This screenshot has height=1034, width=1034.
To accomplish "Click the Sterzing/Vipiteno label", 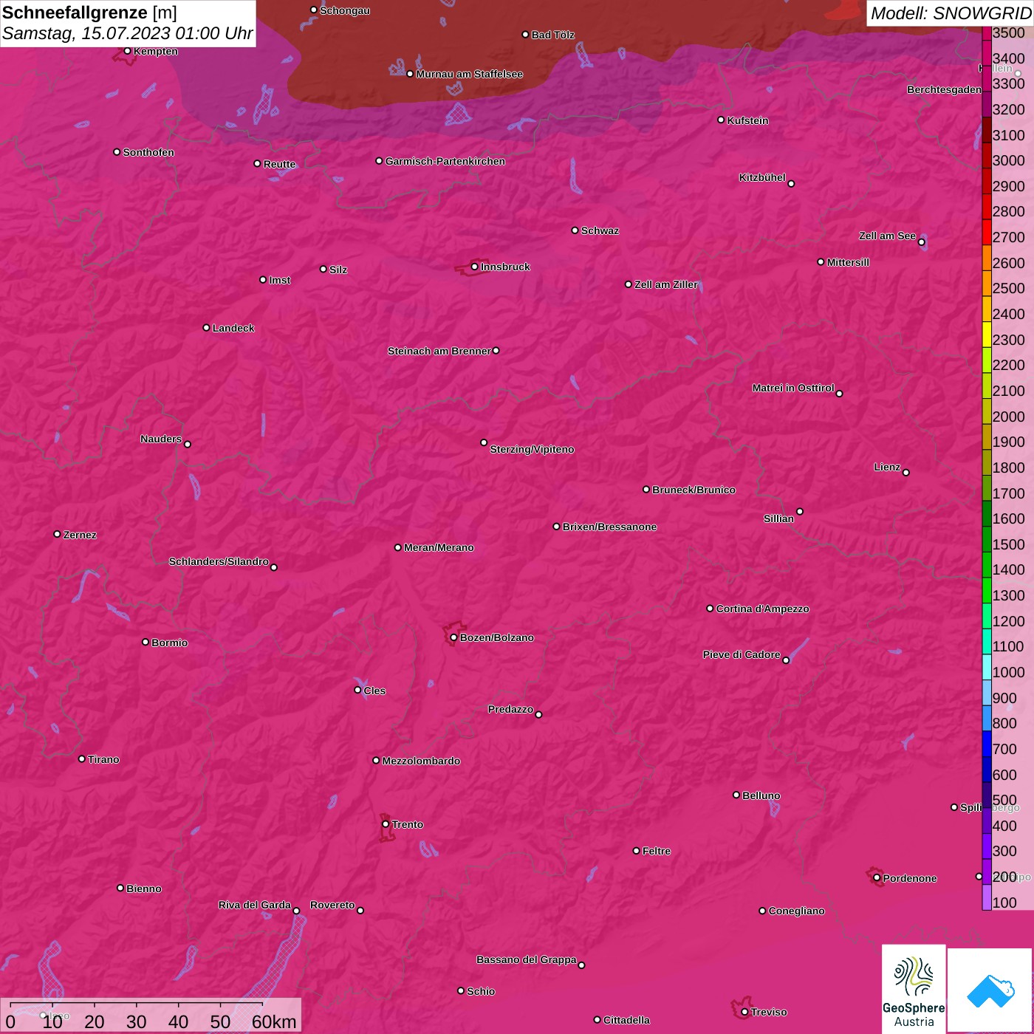I will click(x=532, y=449).
